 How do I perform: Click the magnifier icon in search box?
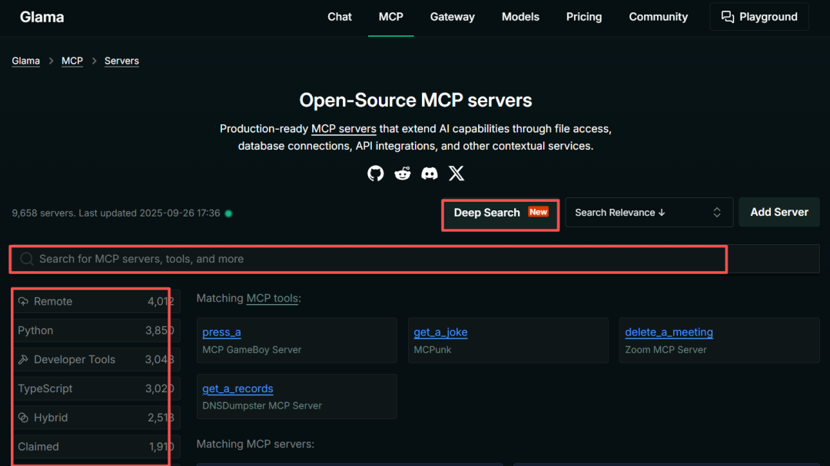coord(26,259)
